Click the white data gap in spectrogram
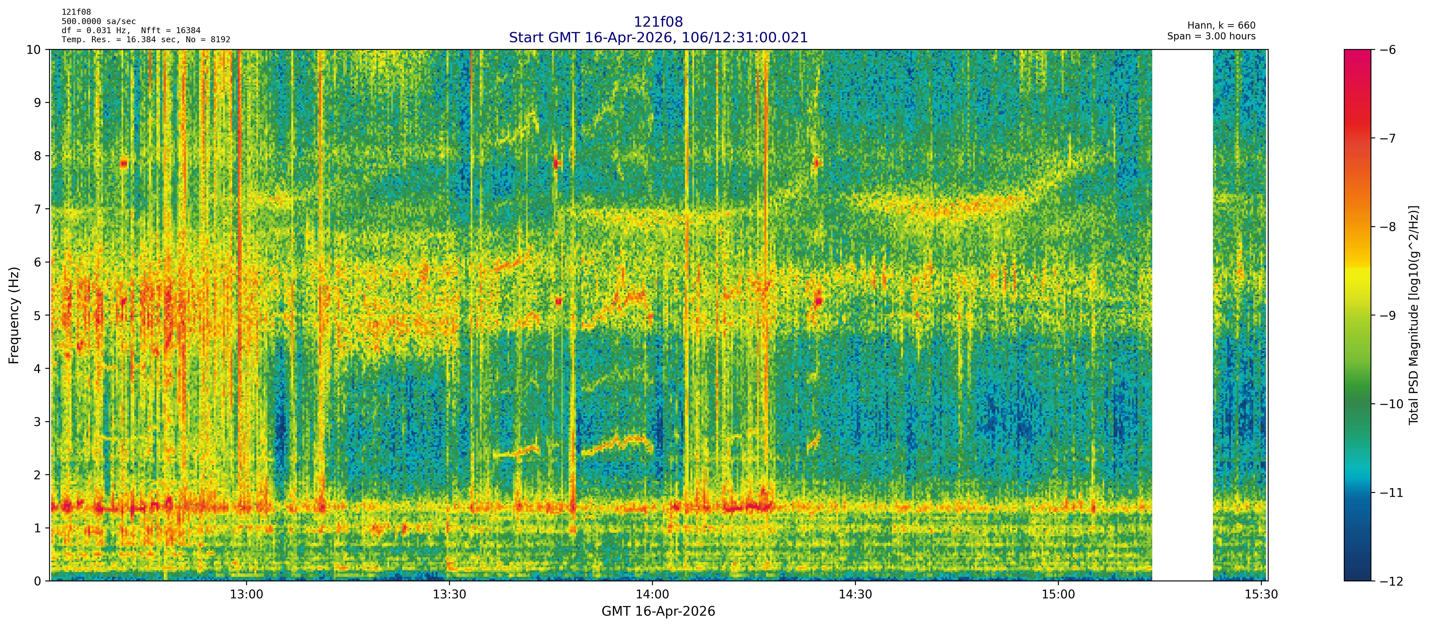This screenshot has height=627, width=1429. click(1182, 315)
